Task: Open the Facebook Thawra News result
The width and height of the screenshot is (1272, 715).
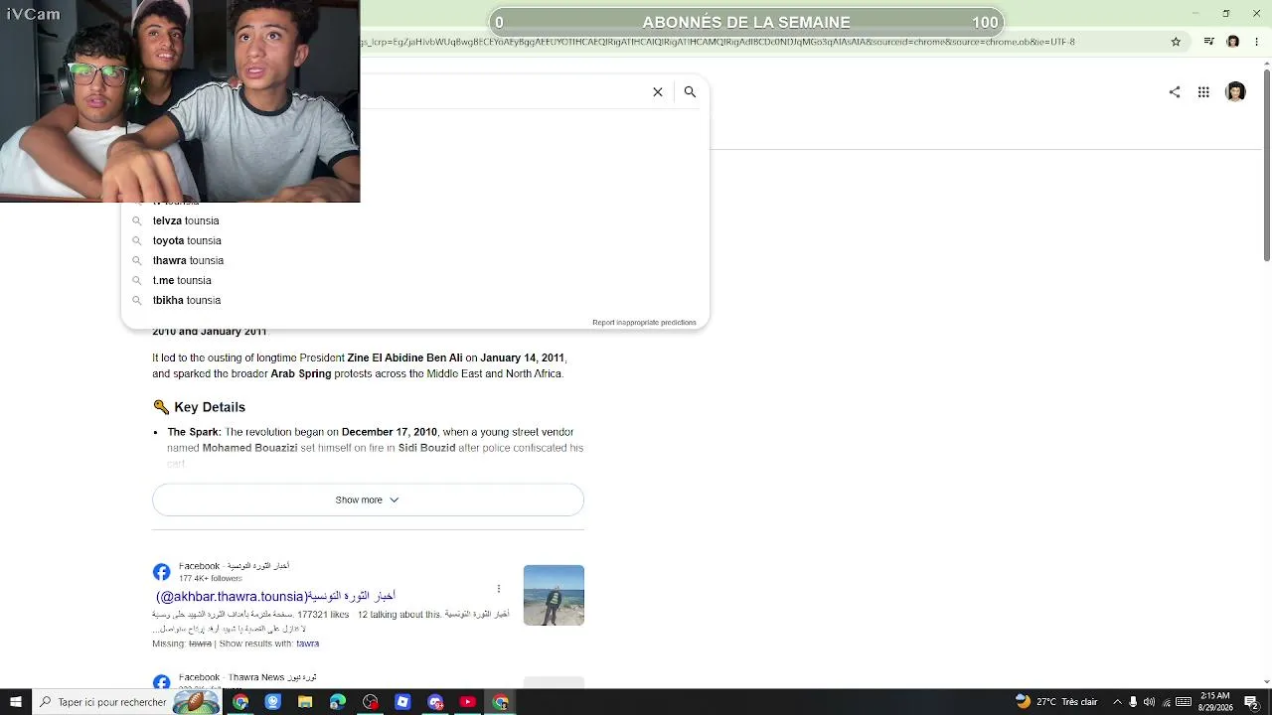Action: point(247,677)
